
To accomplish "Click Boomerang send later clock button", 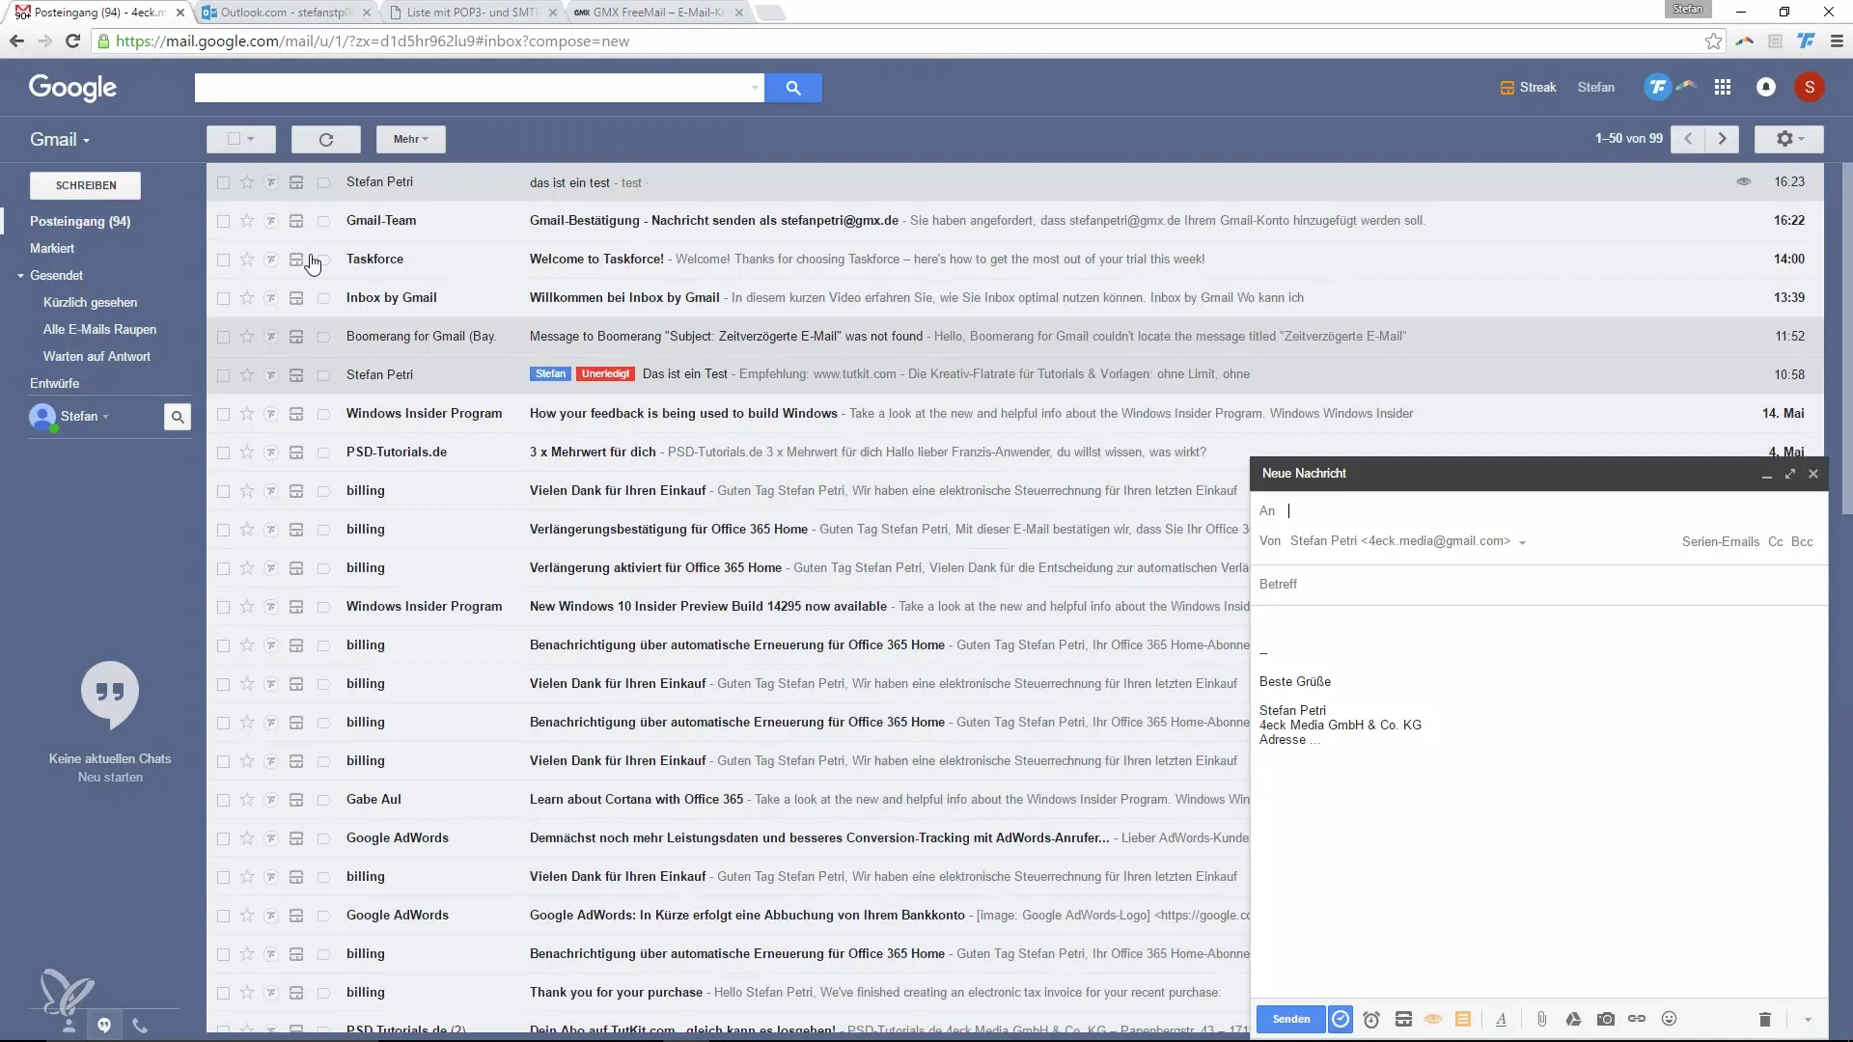I will (1341, 1020).
